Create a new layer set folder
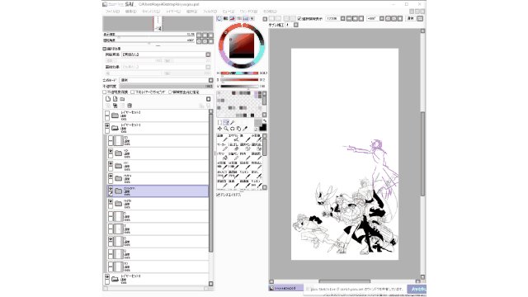 click(x=123, y=99)
